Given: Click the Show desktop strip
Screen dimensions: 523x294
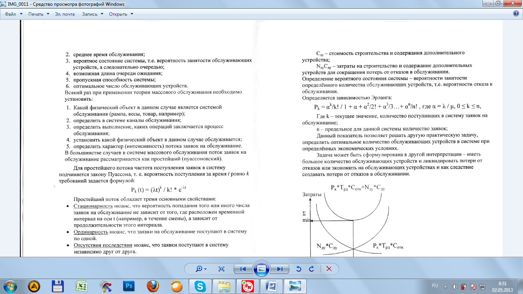Looking at the screenshot, I should point(520,286).
